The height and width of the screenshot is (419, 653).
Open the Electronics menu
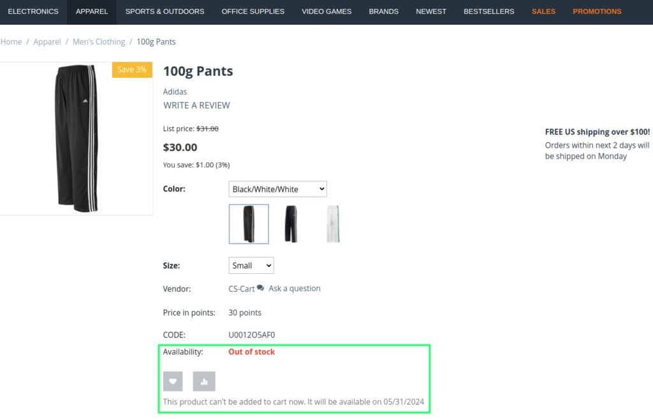pyautogui.click(x=33, y=11)
